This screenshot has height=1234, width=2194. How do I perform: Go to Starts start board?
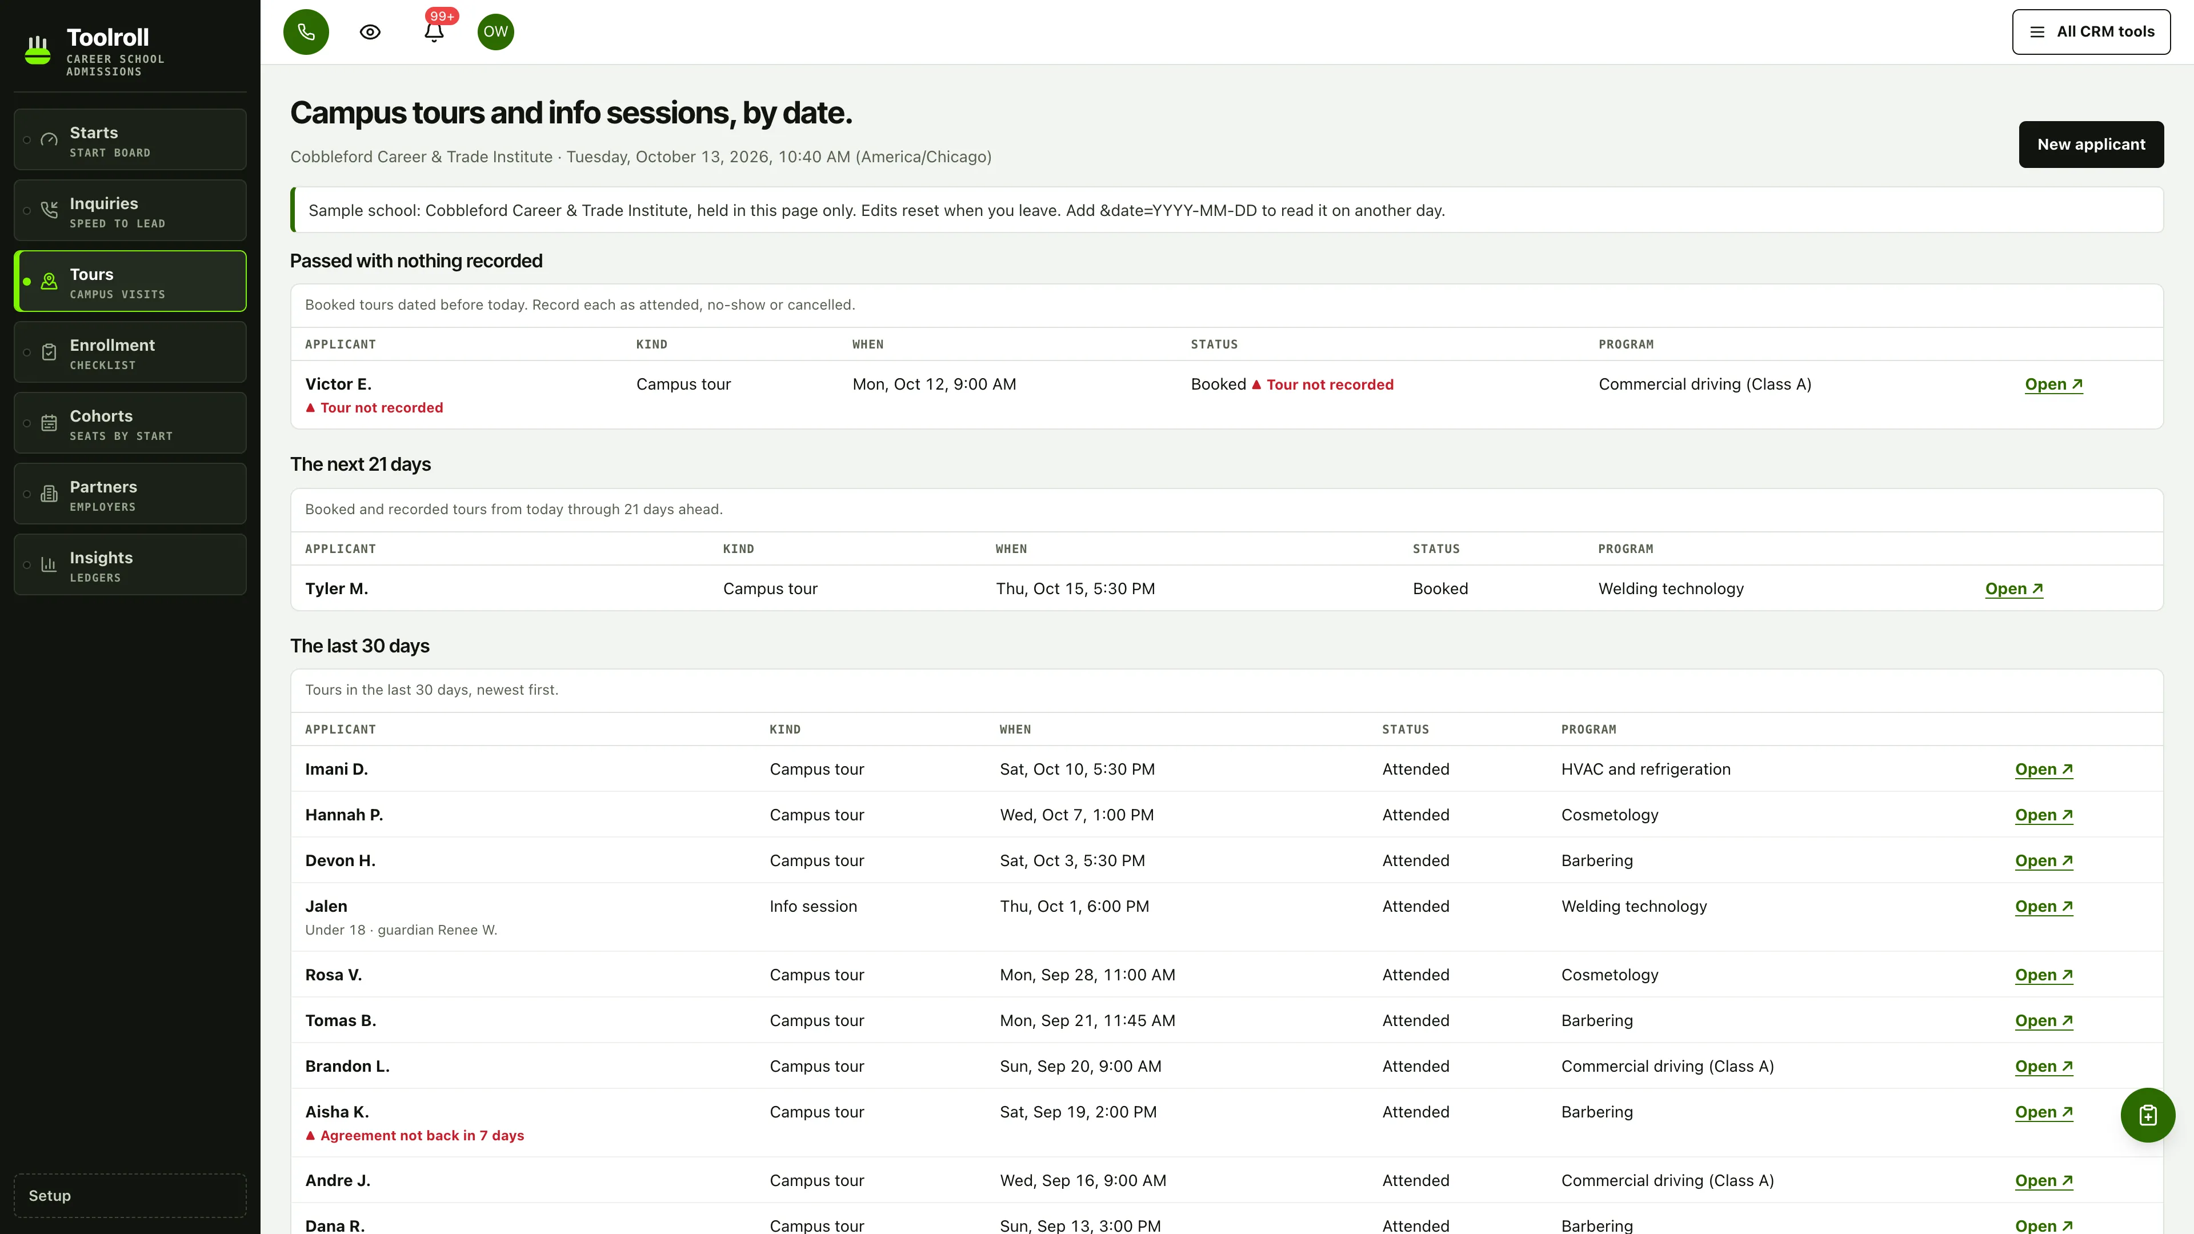[130, 139]
